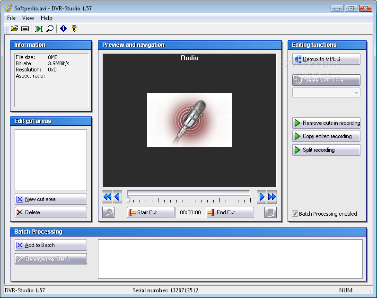Click Demux to MPEG button

[326, 59]
